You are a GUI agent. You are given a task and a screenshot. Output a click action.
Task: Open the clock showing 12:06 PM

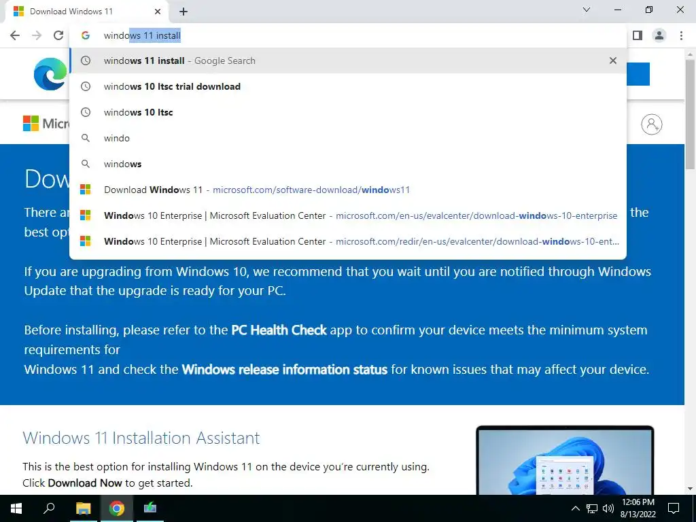point(638,508)
